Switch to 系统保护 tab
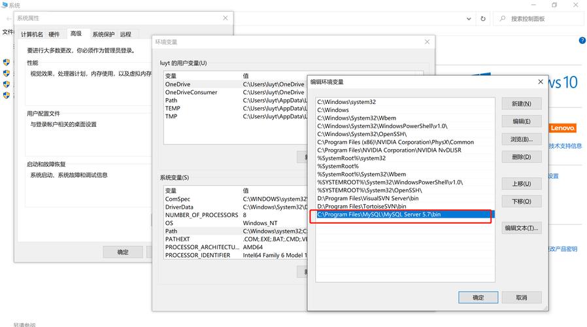The height and width of the screenshot is (327, 587). pyautogui.click(x=103, y=34)
